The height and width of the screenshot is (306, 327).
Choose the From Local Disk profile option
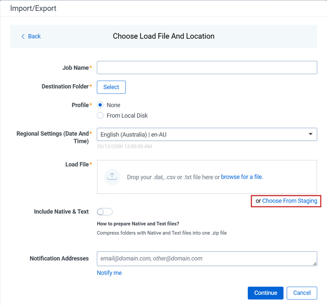99,115
